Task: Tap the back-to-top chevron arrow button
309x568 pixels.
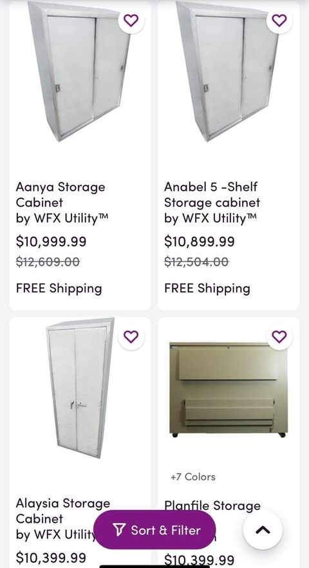Action: click(x=263, y=530)
